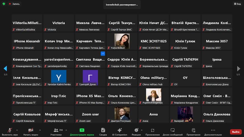Screen dimensions: 244x137
Task: Open Доски сообщений whiteboards
Action: tap(172, 131)
